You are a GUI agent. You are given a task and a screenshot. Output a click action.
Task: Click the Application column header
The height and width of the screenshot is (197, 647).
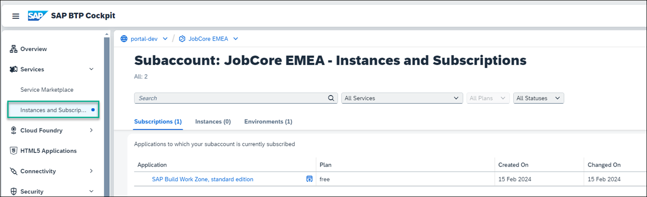point(152,165)
